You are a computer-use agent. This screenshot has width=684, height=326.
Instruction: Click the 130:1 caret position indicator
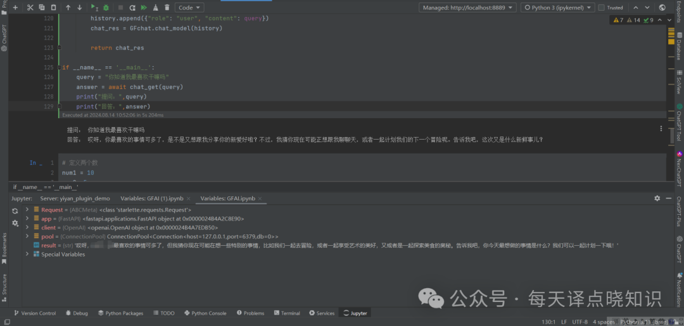coord(548,322)
